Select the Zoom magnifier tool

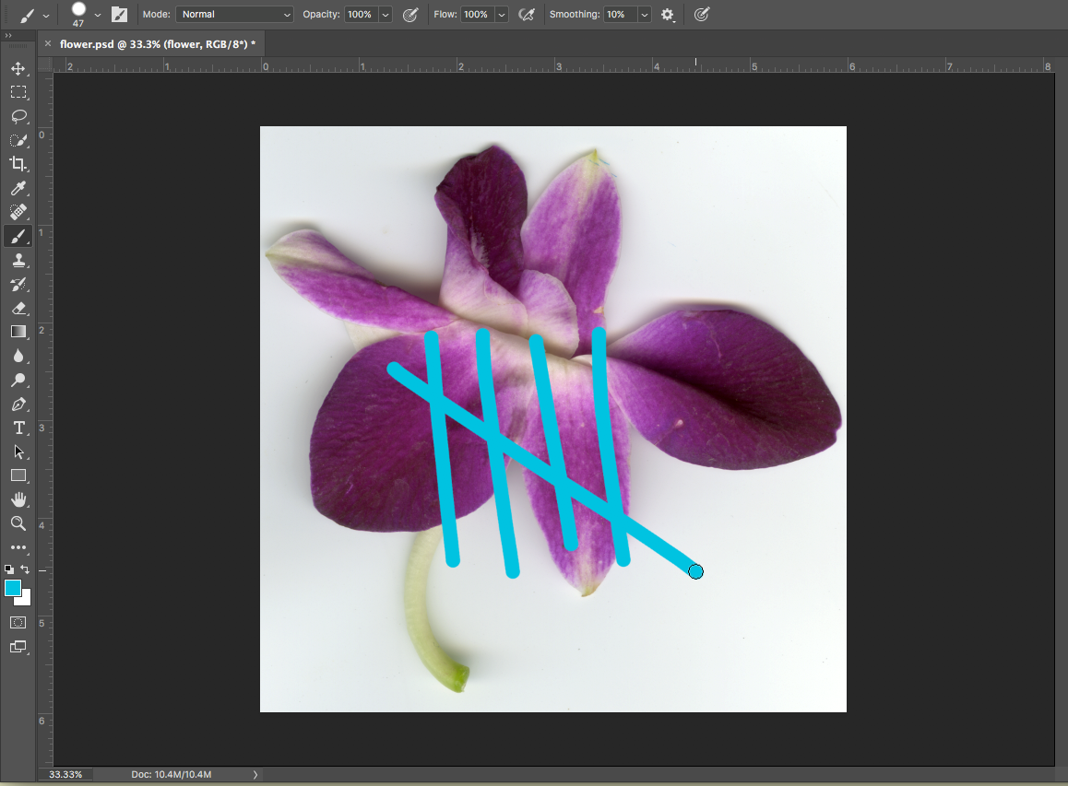[18, 523]
